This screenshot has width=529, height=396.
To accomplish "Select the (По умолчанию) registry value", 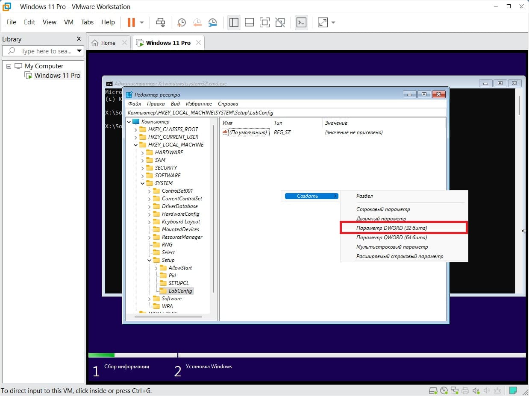I will [x=249, y=132].
